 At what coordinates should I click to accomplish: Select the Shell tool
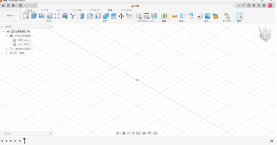[x=98, y=16]
